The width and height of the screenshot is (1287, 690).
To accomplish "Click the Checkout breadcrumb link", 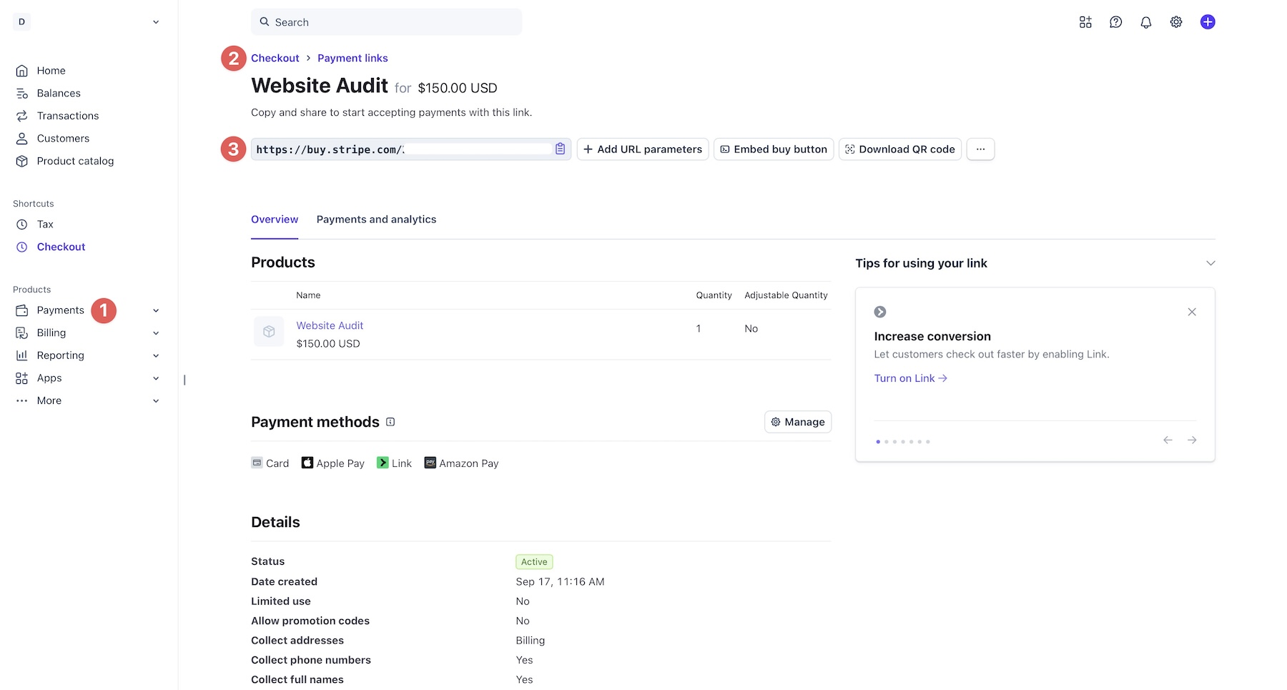I will [275, 58].
